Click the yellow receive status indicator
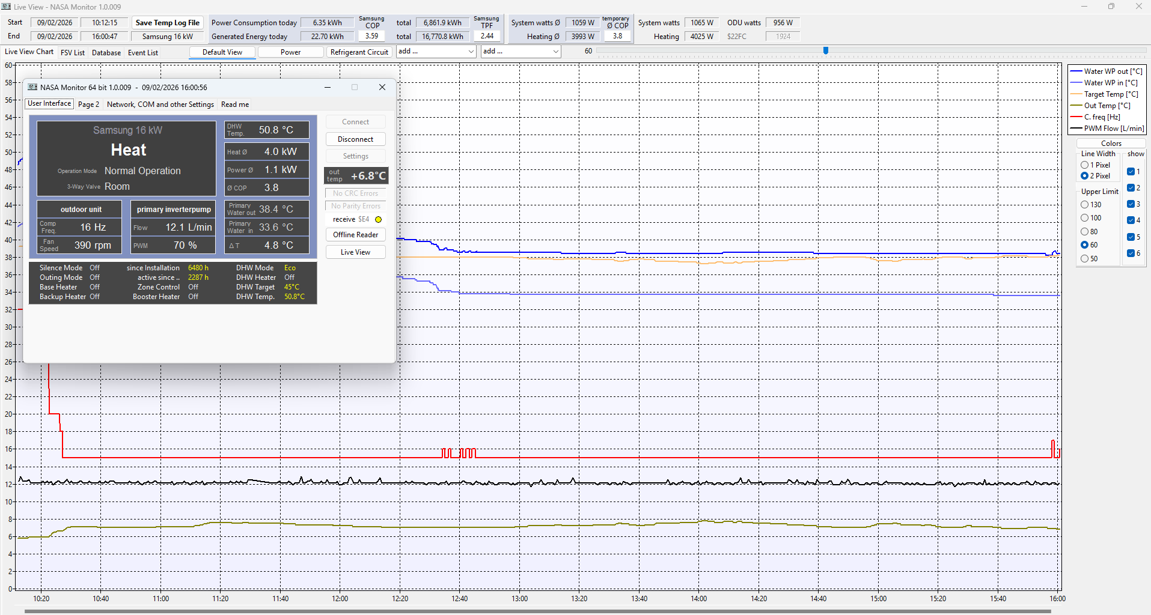Image resolution: width=1151 pixels, height=615 pixels. click(378, 220)
